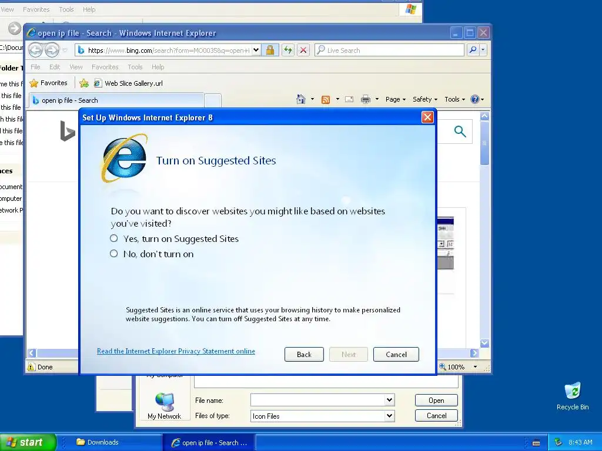Click the Open button in file dialog
Image resolution: width=602 pixels, height=451 pixels.
click(436, 400)
